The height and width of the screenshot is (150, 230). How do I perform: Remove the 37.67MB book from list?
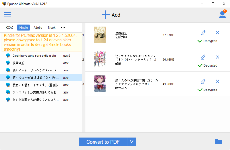217,33
